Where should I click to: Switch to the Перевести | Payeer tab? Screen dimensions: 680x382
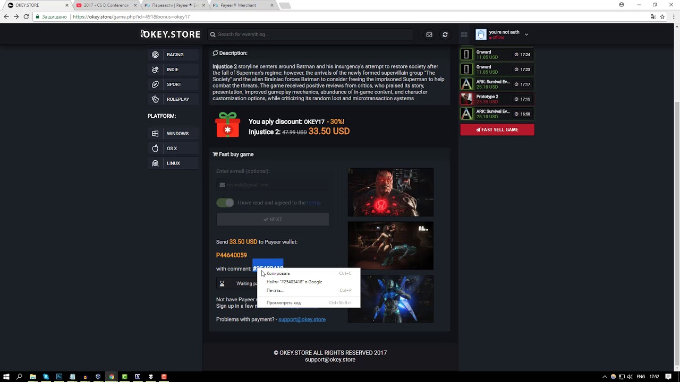(x=174, y=5)
